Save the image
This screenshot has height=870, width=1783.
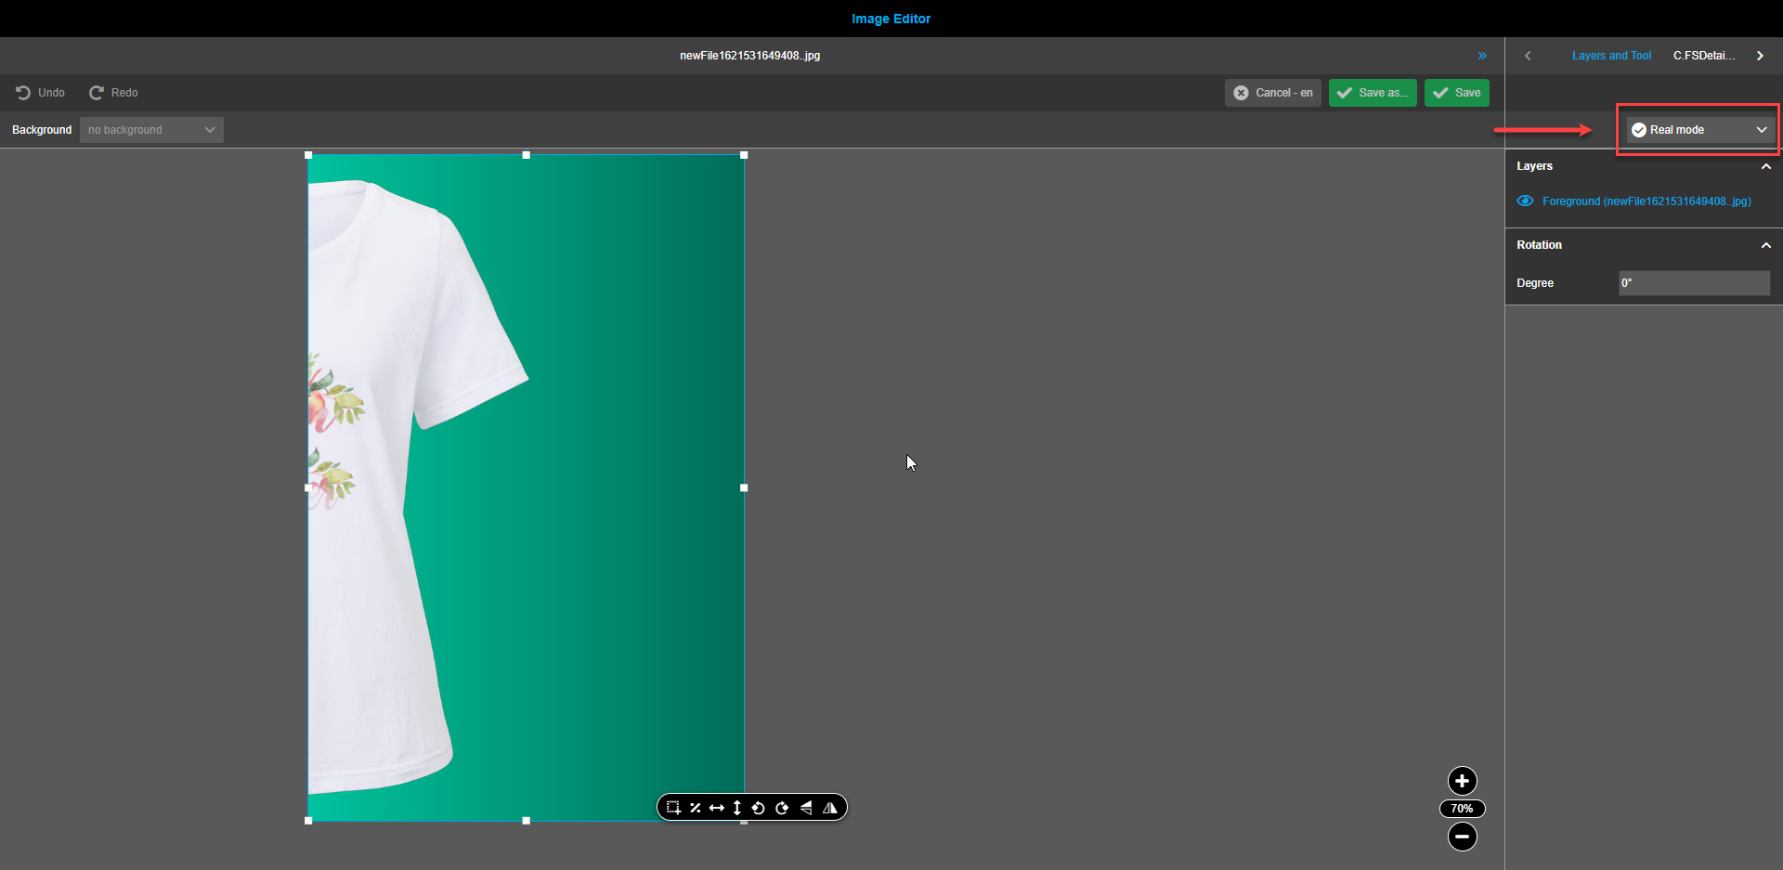point(1457,93)
